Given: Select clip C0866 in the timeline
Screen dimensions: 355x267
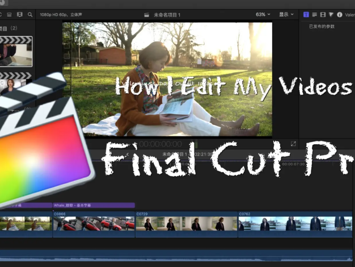Looking at the screenshot, I should [x=94, y=224].
